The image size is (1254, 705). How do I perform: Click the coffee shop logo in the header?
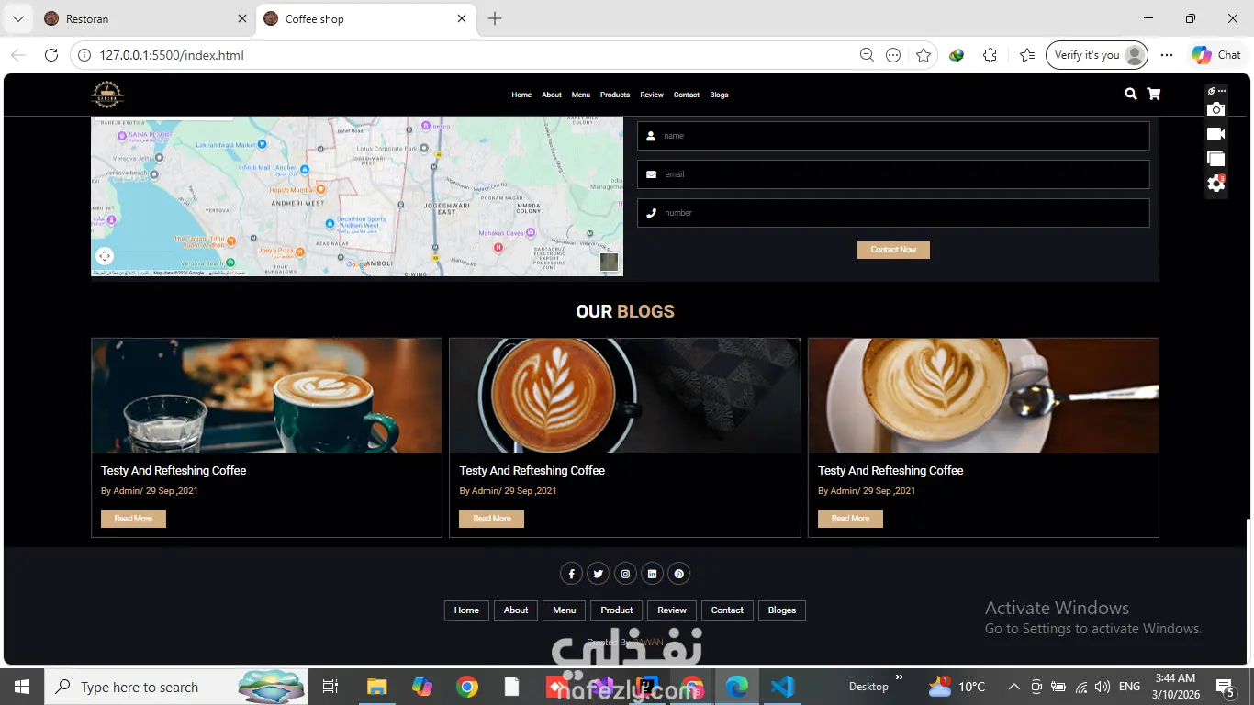coord(107,95)
